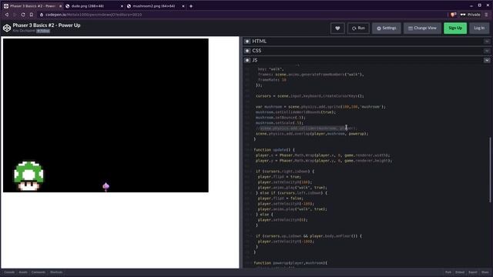Open the JS editor dropdown arrow
This screenshot has height=277, width=493.
487,60
